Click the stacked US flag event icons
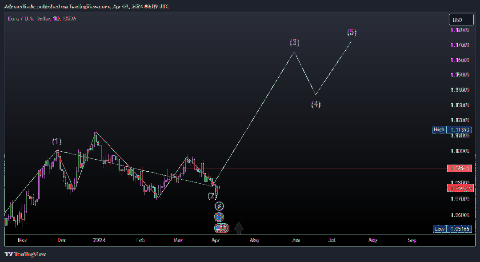Image resolution: width=480 pixels, height=262 pixels. (x=222, y=228)
